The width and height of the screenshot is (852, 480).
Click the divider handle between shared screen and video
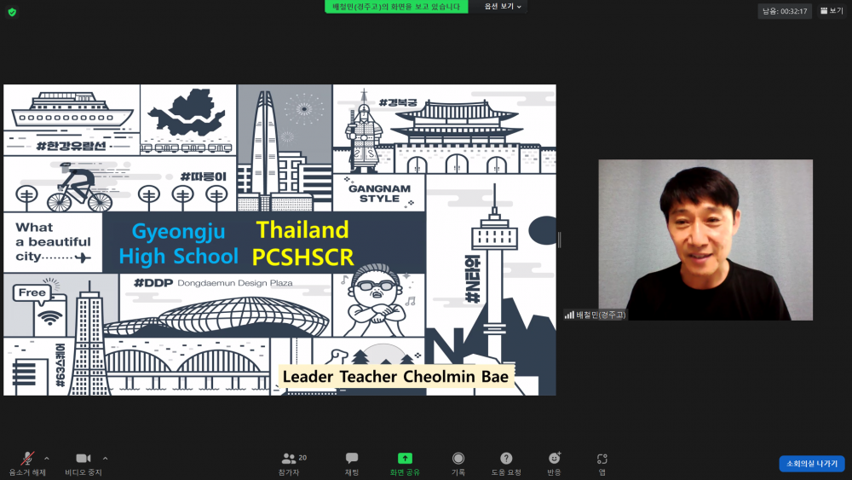tap(559, 240)
